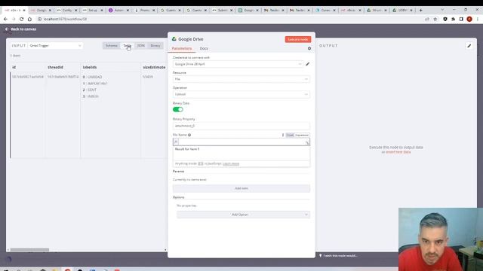The width and height of the screenshot is (483, 271).
Task: Click browser forward arrow
Action: (x=14, y=19)
